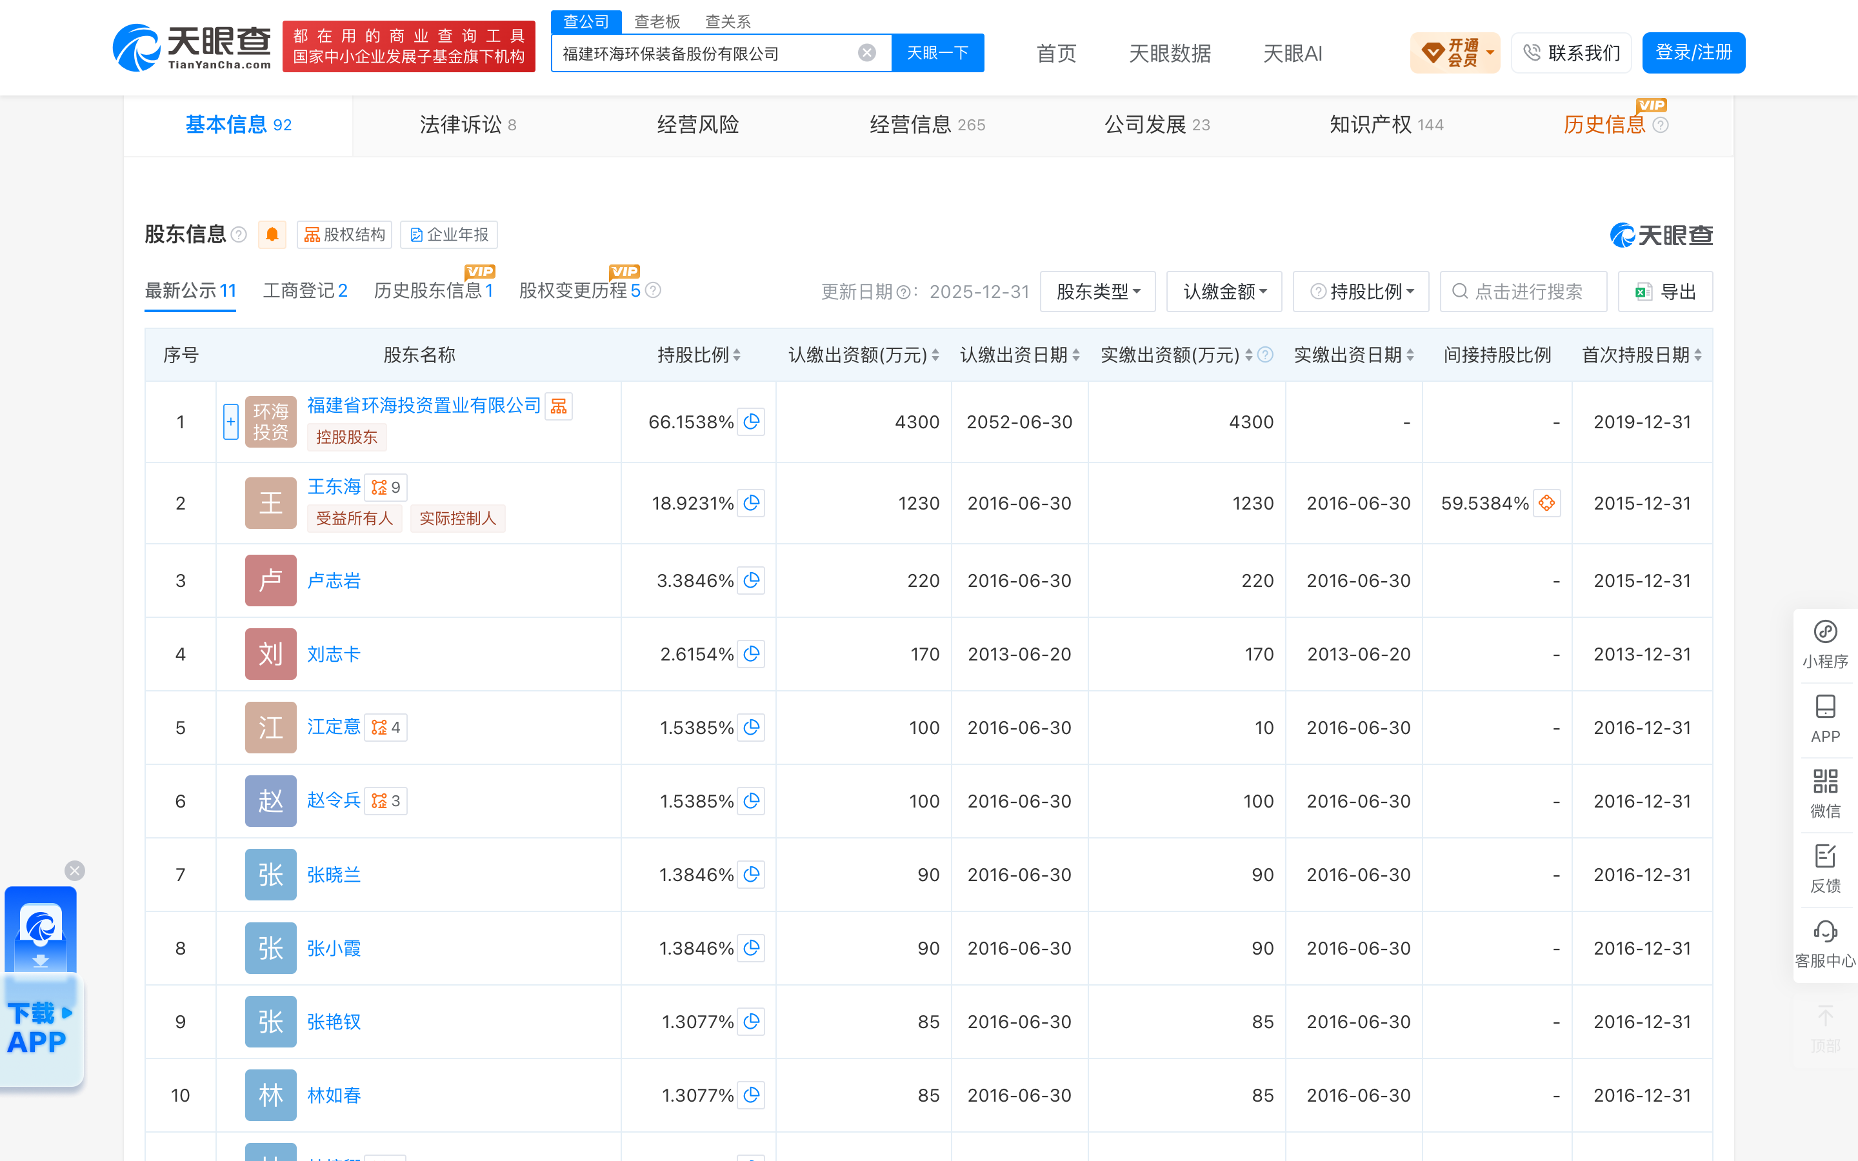Switch to 公司发展 tab
The height and width of the screenshot is (1161, 1858).
pyautogui.click(x=1157, y=125)
